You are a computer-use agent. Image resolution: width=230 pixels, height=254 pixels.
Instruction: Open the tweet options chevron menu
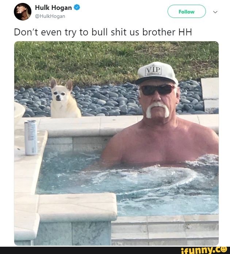pyautogui.click(x=215, y=12)
